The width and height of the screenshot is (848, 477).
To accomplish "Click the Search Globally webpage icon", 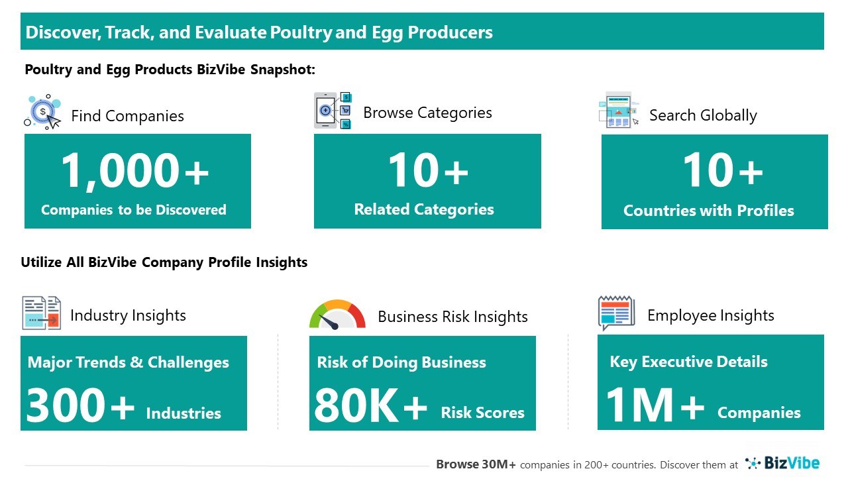I will (619, 110).
